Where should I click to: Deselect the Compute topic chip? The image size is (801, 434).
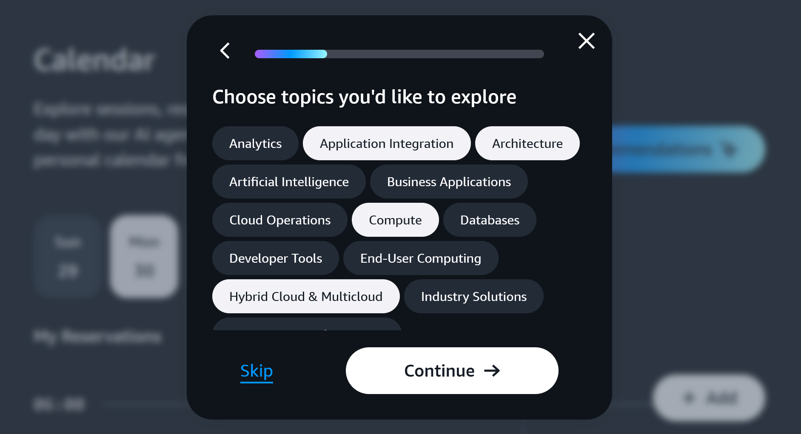pyautogui.click(x=395, y=220)
